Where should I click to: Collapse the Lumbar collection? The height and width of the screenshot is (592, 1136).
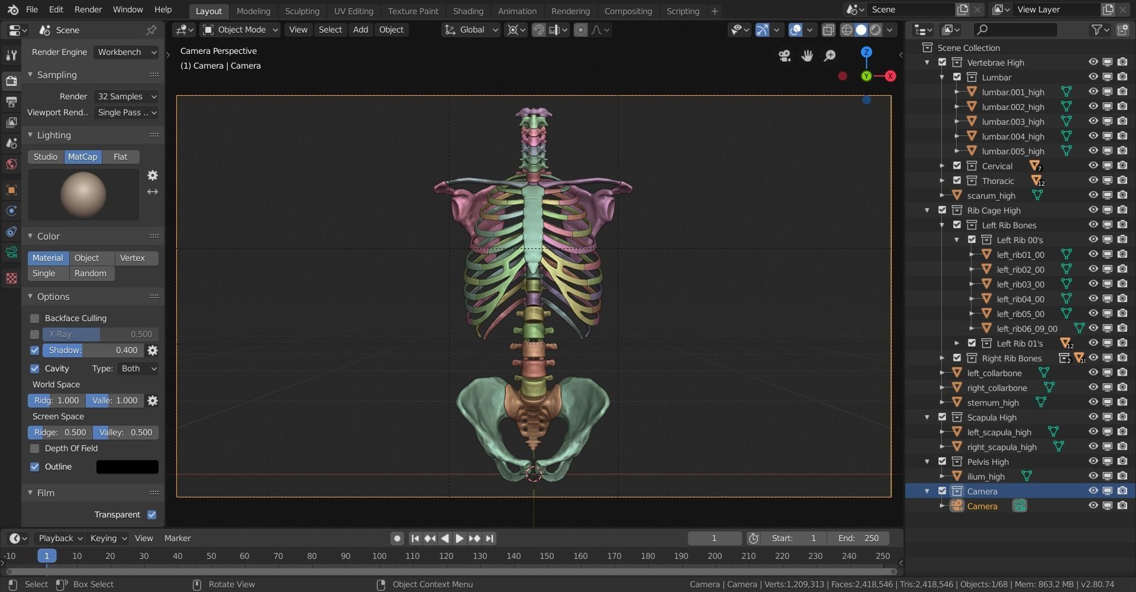[x=942, y=77]
